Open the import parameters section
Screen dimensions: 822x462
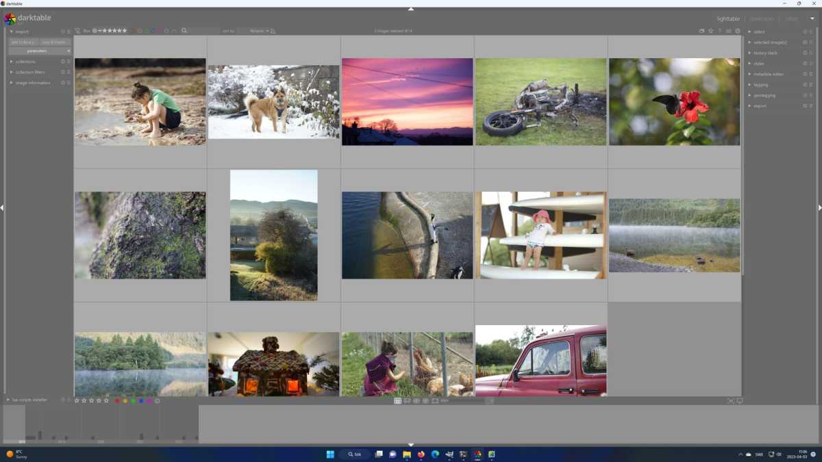[x=40, y=51]
